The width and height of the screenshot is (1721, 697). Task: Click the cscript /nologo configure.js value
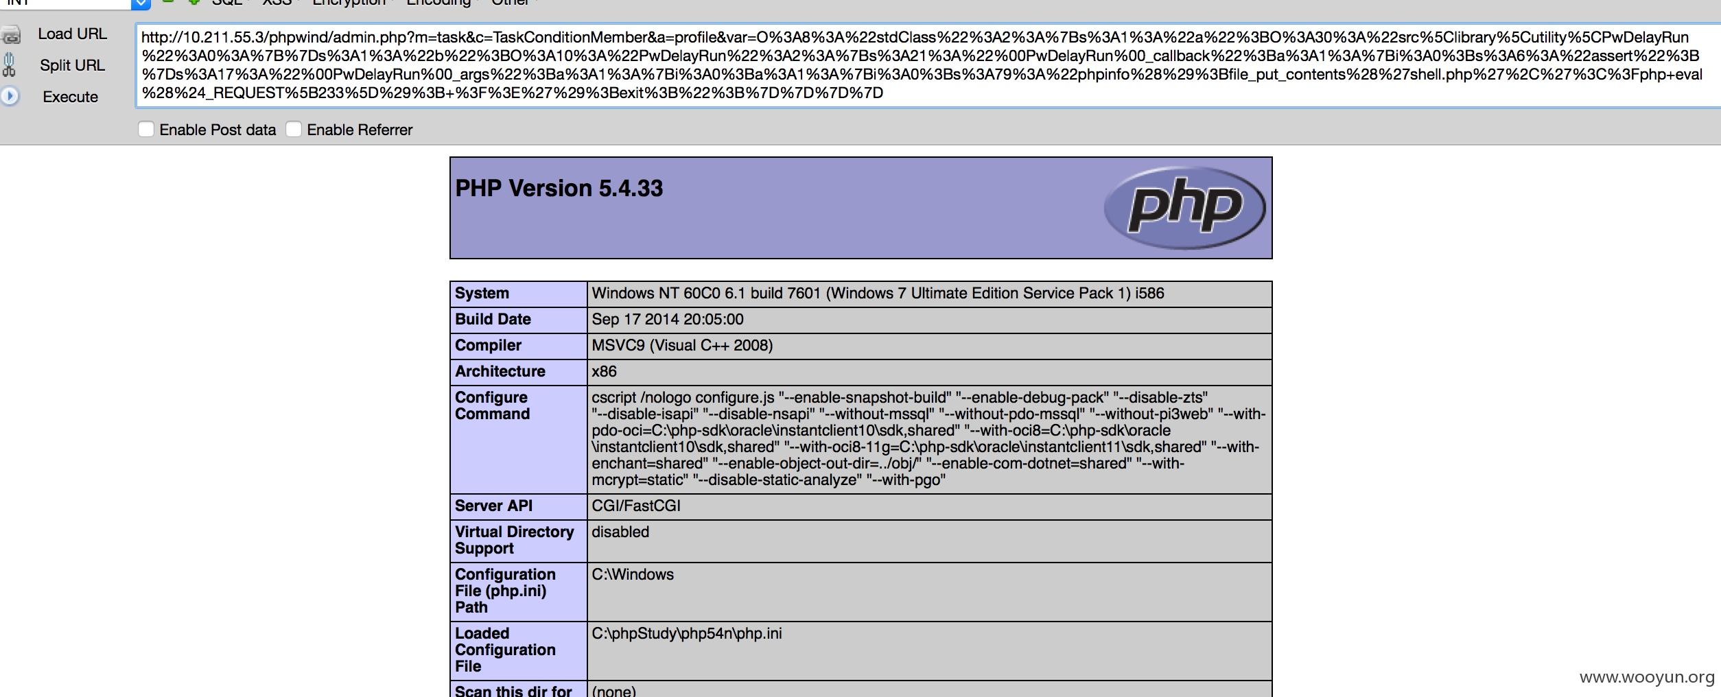929,438
